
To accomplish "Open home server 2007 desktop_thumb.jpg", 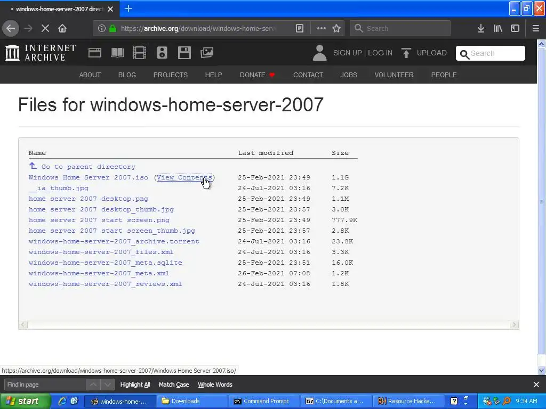I will pyautogui.click(x=101, y=209).
